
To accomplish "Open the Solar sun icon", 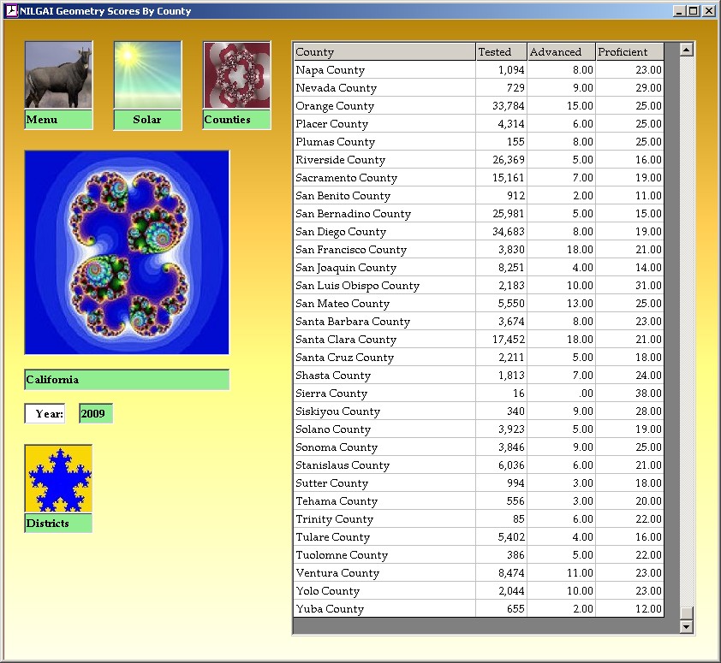I will pos(147,75).
